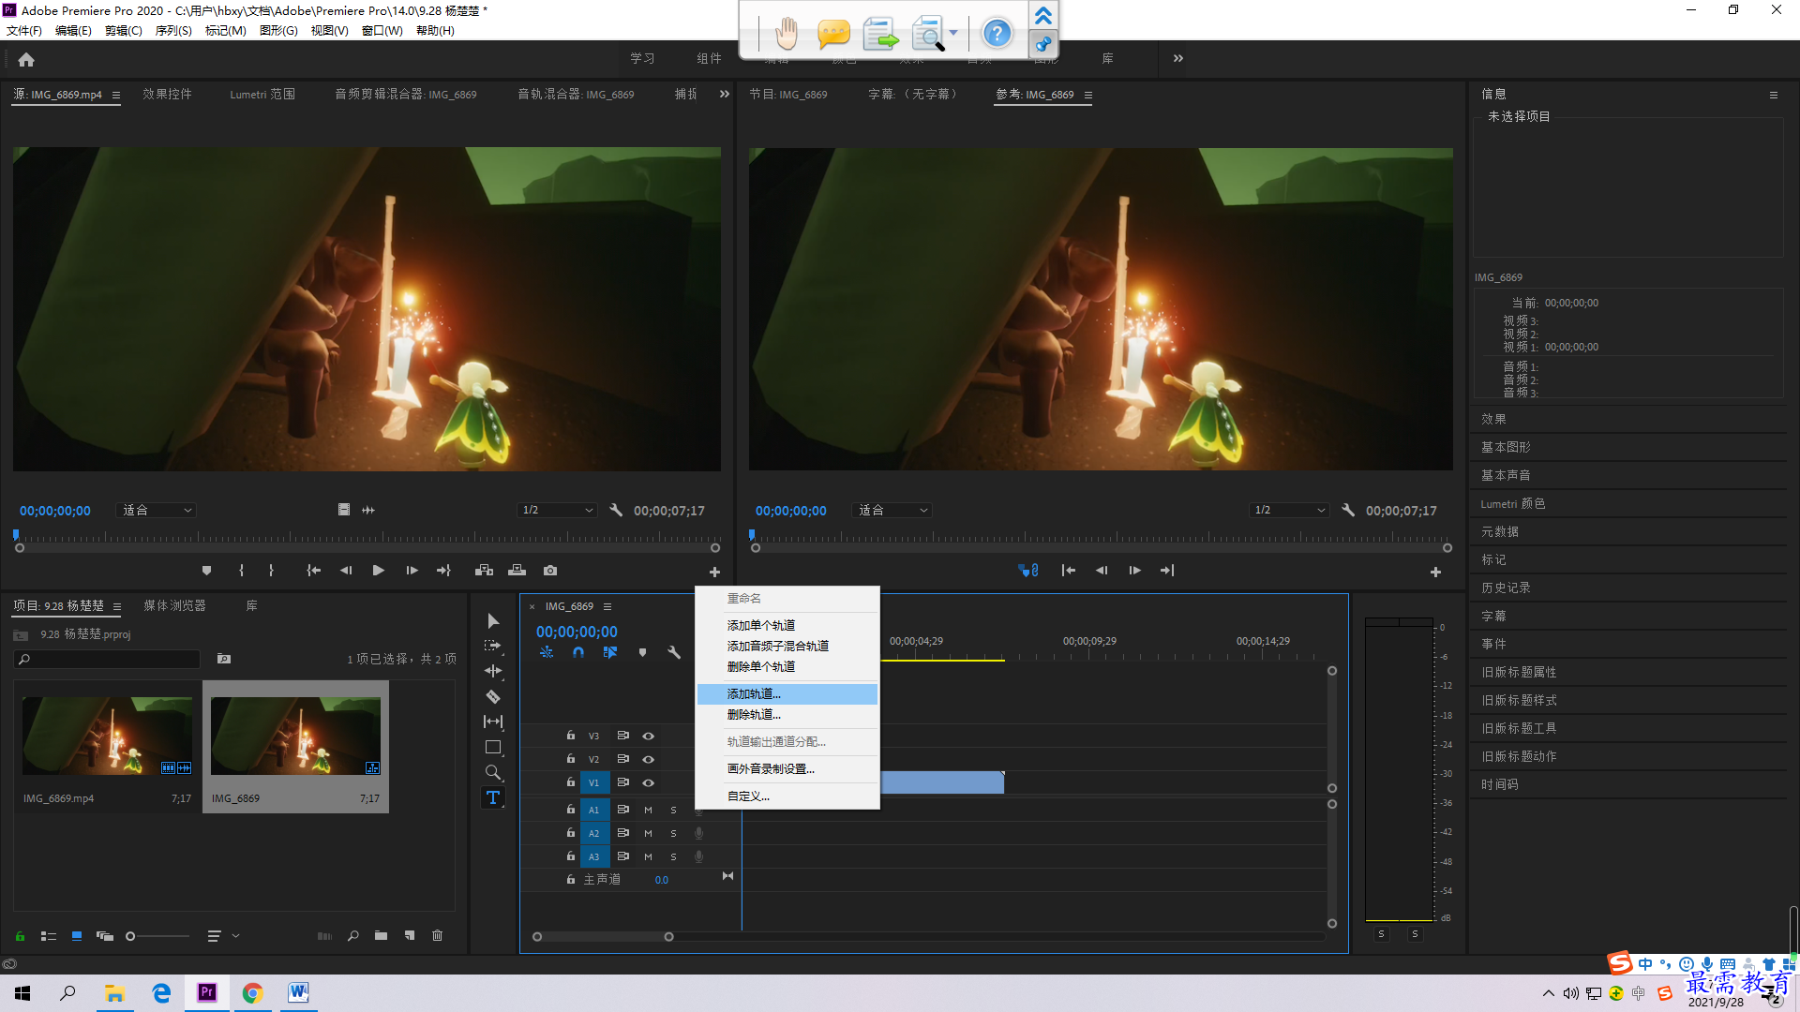Add marker in source monitor

pyautogui.click(x=207, y=571)
